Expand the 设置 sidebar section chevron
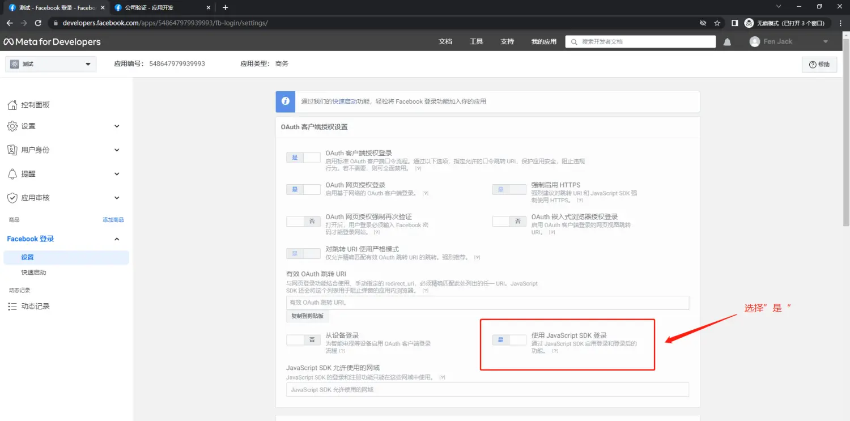 tap(117, 126)
